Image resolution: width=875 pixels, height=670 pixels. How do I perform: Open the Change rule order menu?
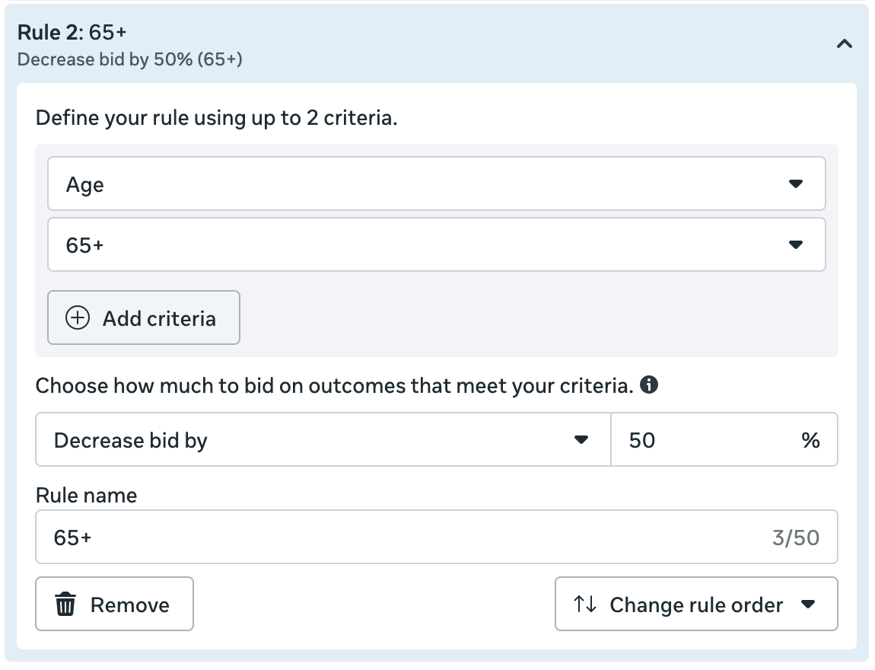(x=695, y=605)
